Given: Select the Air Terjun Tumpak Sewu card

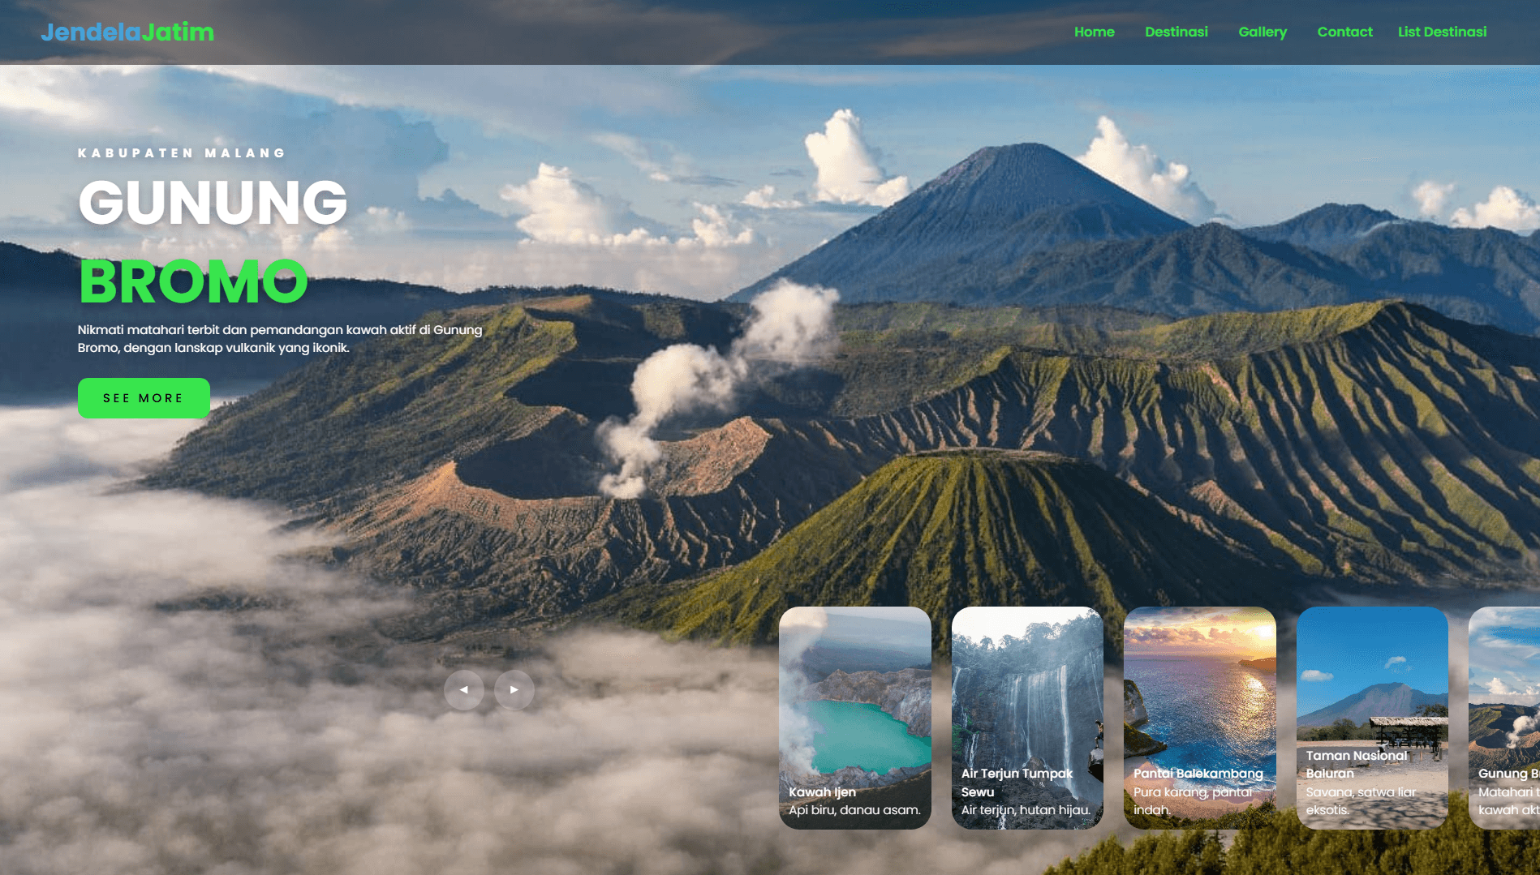Looking at the screenshot, I should pos(1027,718).
